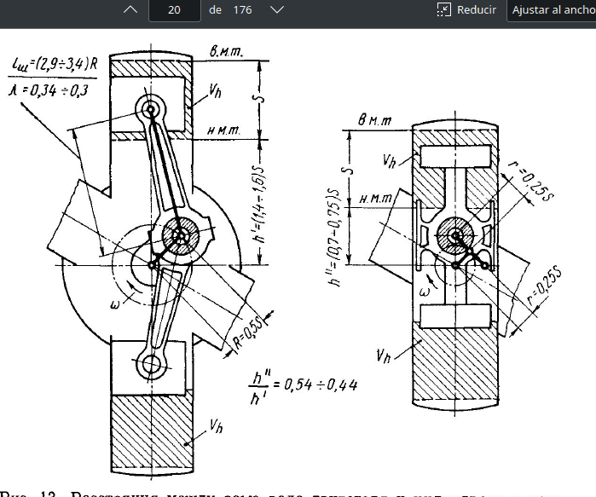This screenshot has width=596, height=497.
Task: Click the 'de' page separator label
Action: coord(216,10)
